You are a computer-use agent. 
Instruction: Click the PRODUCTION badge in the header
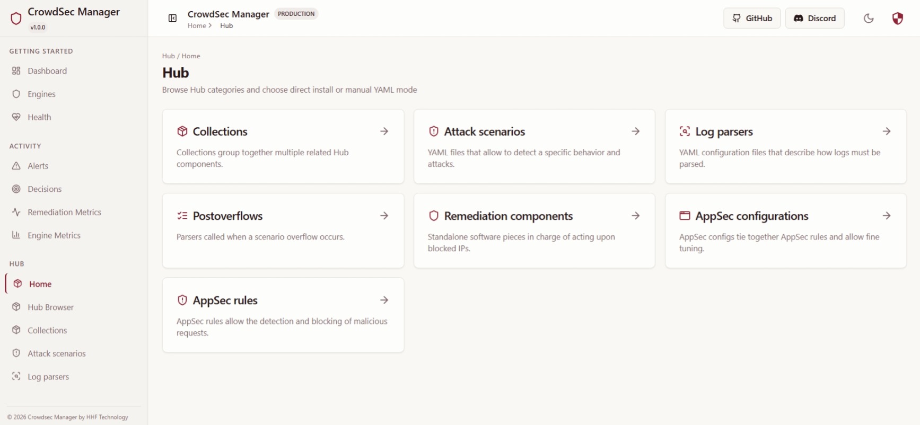click(296, 14)
